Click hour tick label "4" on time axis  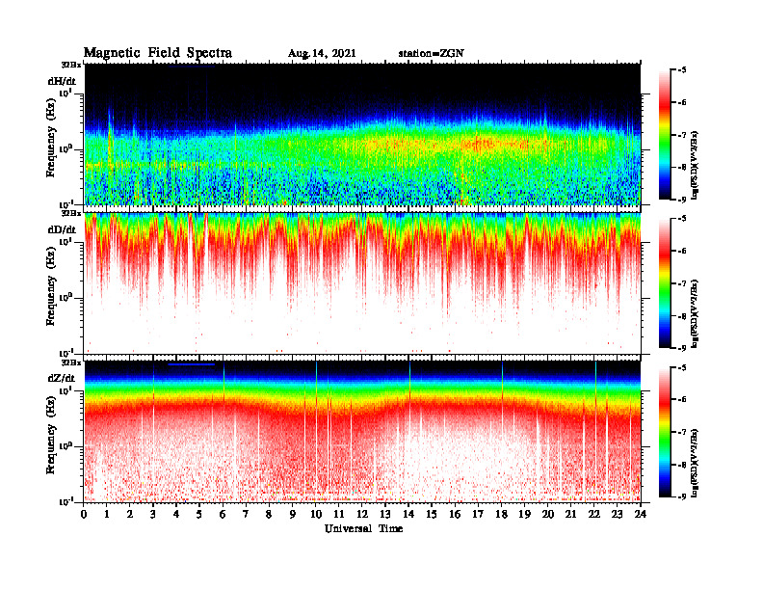pyautogui.click(x=176, y=515)
